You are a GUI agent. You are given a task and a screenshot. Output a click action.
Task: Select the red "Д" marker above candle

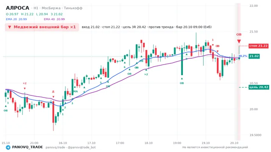(x=53, y=92)
